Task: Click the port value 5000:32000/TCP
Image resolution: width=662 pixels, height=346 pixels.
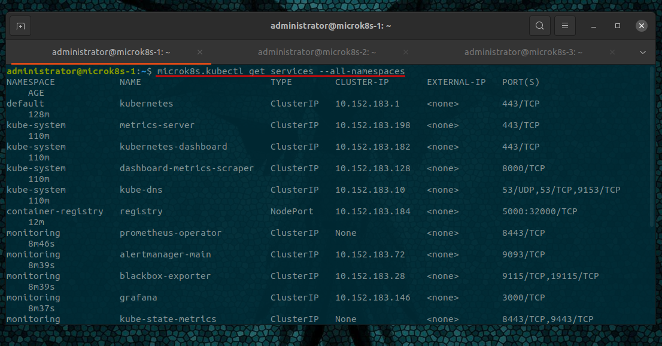Action: point(539,211)
